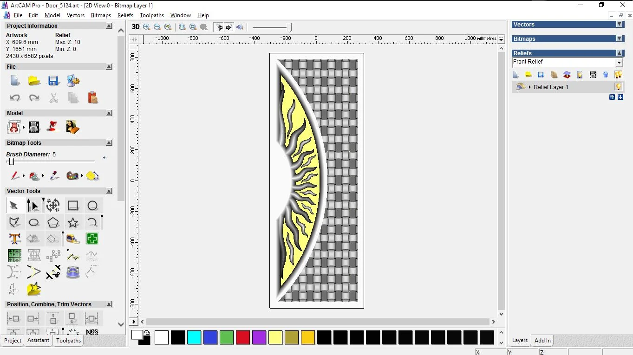The height and width of the screenshot is (355, 633).
Task: Click the Brush Diameter slider handle
Action: coord(12,161)
